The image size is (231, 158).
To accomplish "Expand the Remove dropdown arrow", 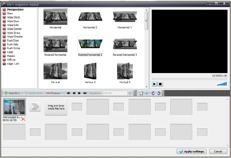I will point(63,93).
